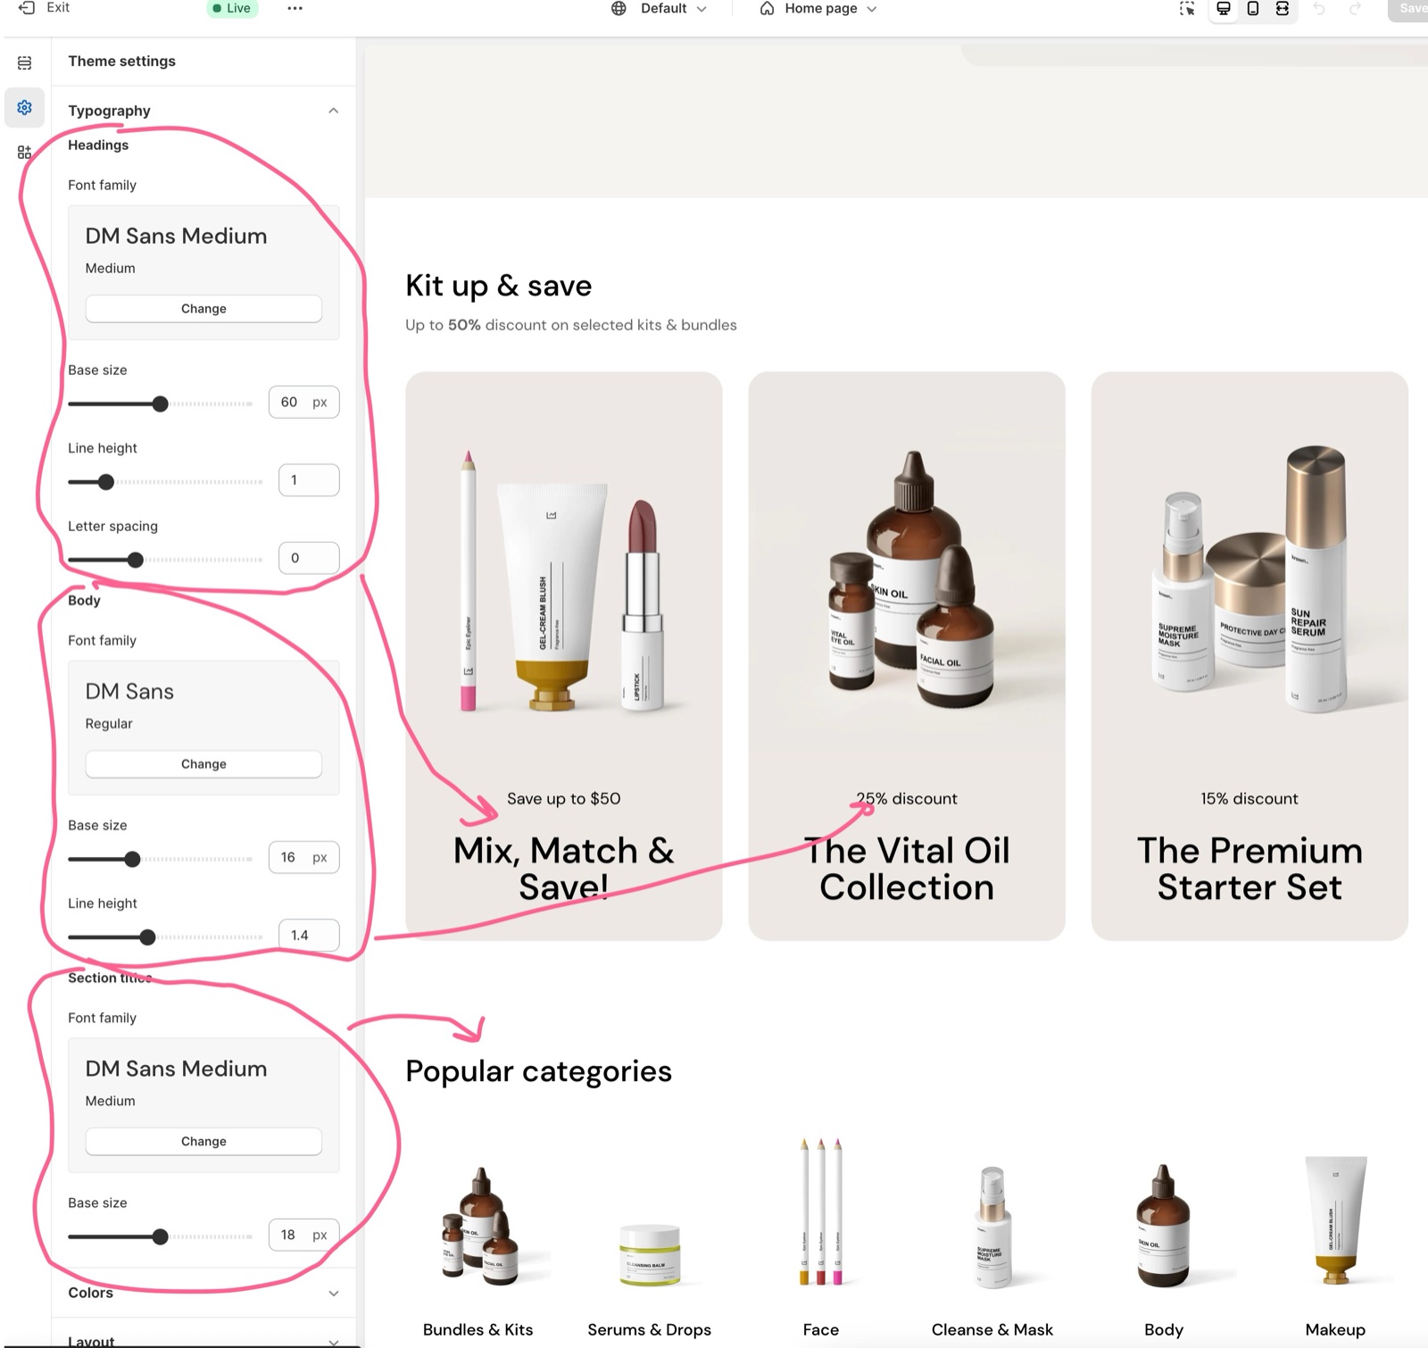Open The Premium Starter Set card

[1249, 656]
